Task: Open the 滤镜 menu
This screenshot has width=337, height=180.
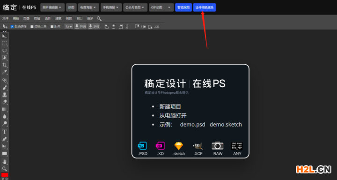Action: coord(59,19)
